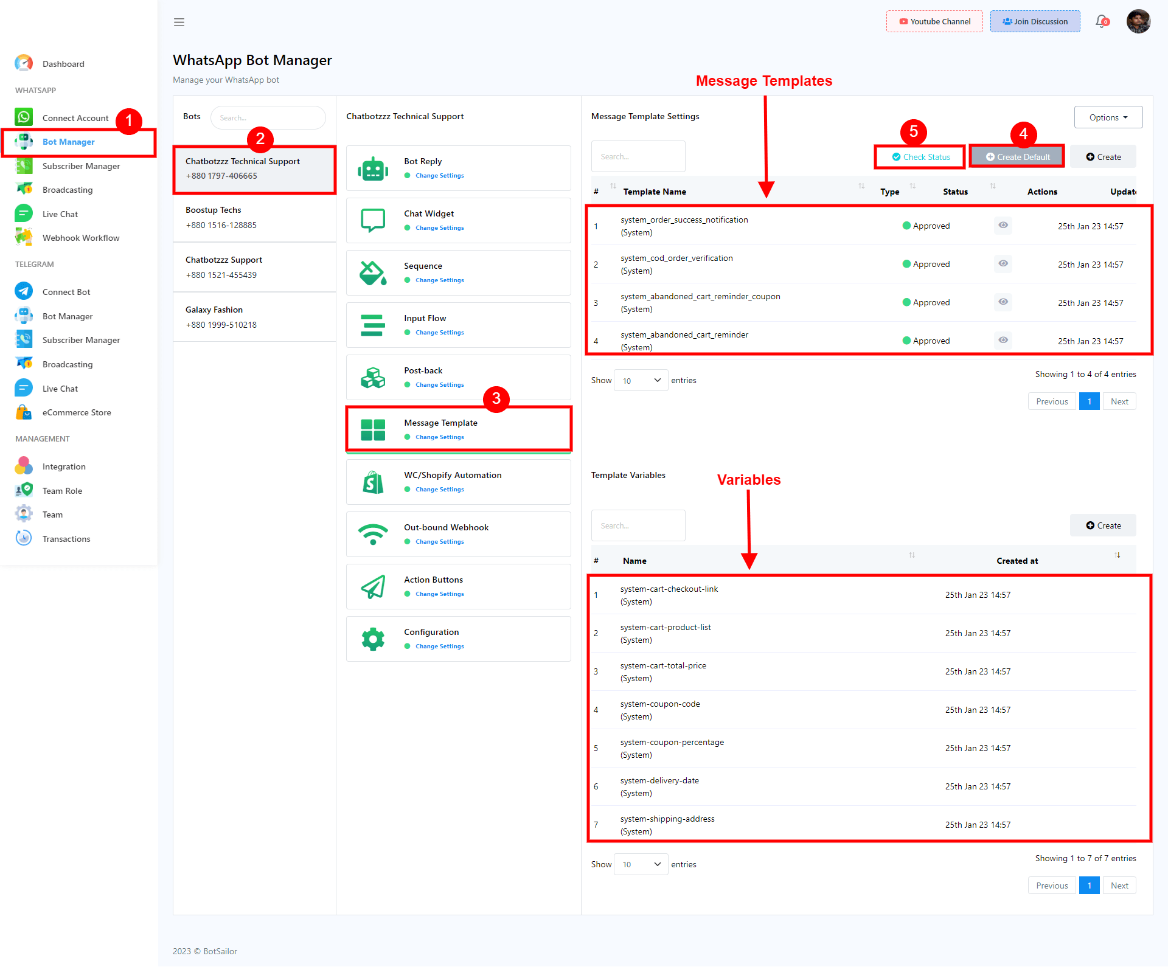
Task: Open the Team menu item
Action: point(52,515)
